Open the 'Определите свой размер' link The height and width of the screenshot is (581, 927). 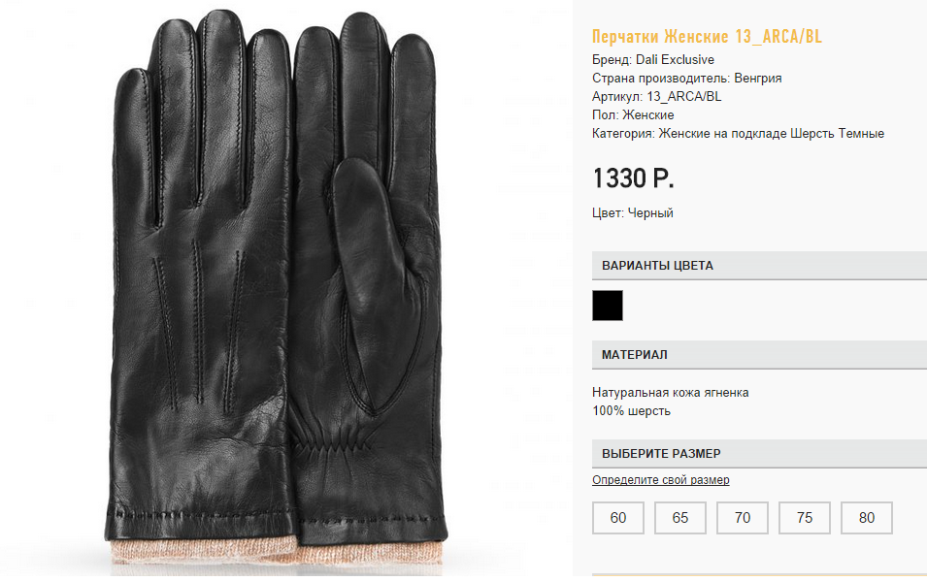pos(660,480)
